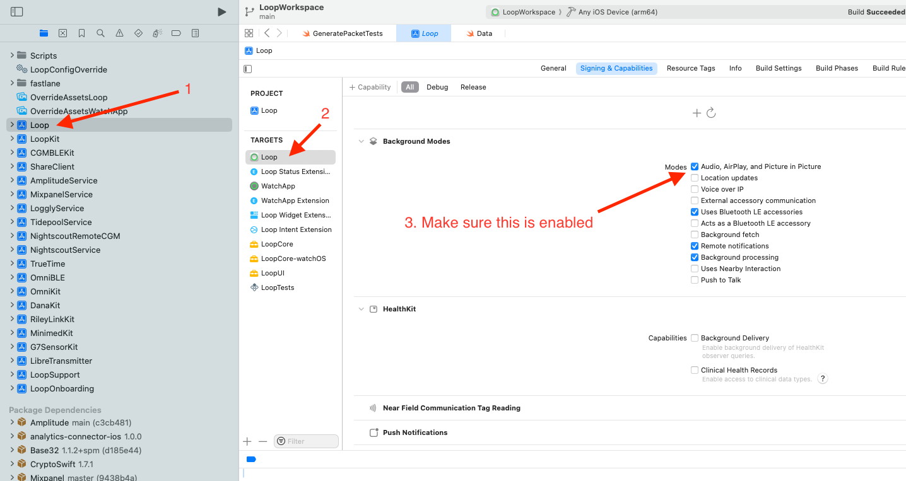Open the project navigator folder icon

[x=44, y=33]
